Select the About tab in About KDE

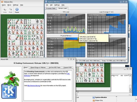[x=25, y=67]
